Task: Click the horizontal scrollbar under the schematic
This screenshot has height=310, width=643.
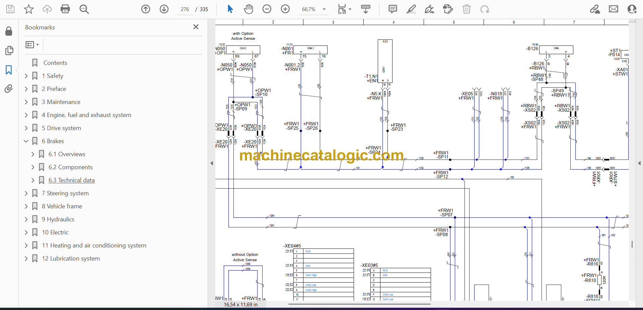Action: 359,304
